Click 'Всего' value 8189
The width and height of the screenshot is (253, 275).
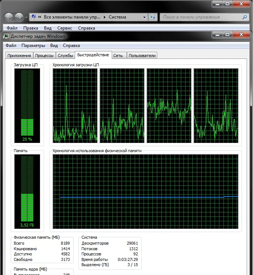pyautogui.click(x=65, y=243)
